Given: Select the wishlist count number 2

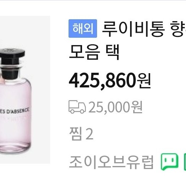Looking at the screenshot, I should tap(89, 134).
